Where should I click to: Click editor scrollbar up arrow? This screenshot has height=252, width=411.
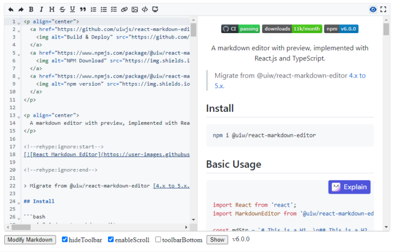193,20
